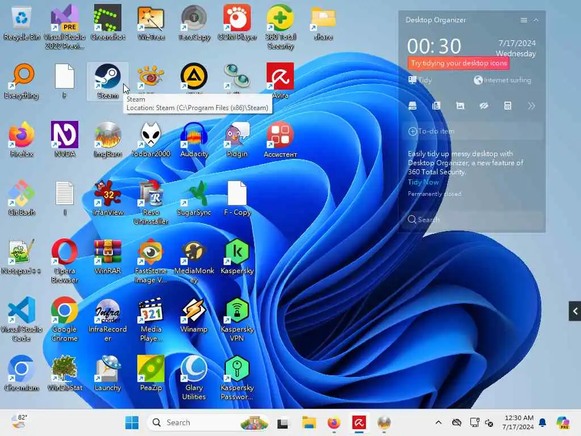Image resolution: width=581 pixels, height=436 pixels.
Task: Select the Recycle Bin icon
Action: coord(22,23)
